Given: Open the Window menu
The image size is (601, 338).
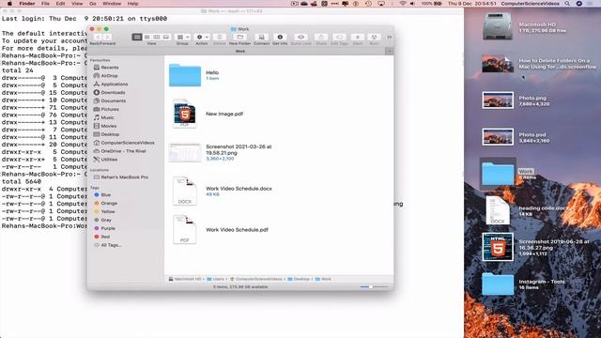Looking at the screenshot, I should tap(112, 4).
